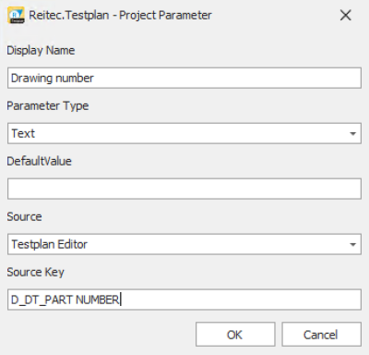
Task: Place cursor in the Source Key field
Action: tap(184, 300)
